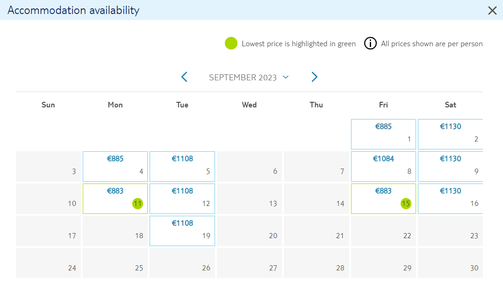Select Saturday September 9 at €1130
This screenshot has height=283, width=503.
[x=450, y=166]
